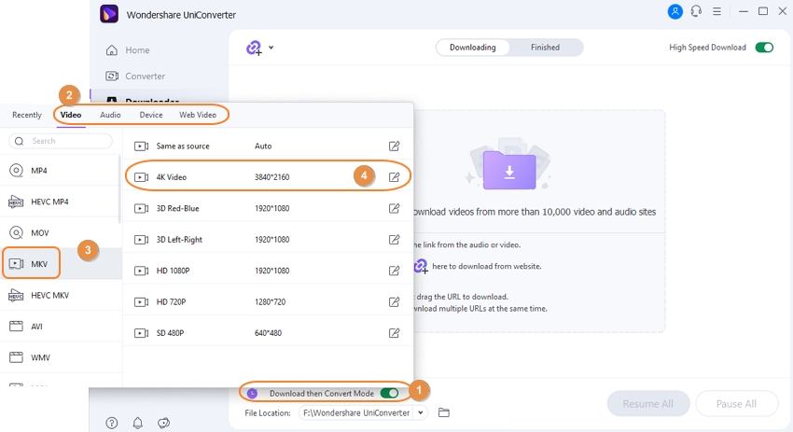
Task: Click the add URL download icon
Action: tap(254, 48)
